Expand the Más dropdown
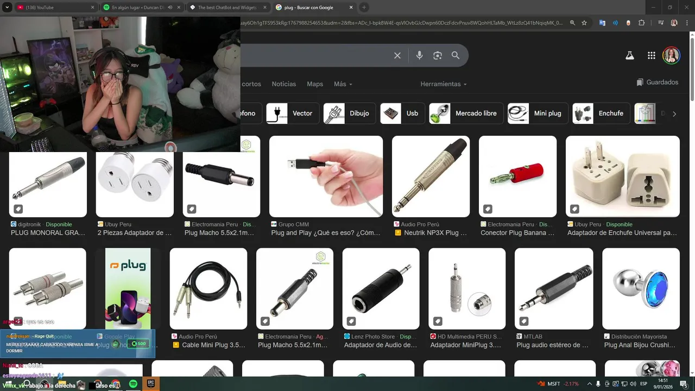This screenshot has height=391, width=695. (343, 84)
